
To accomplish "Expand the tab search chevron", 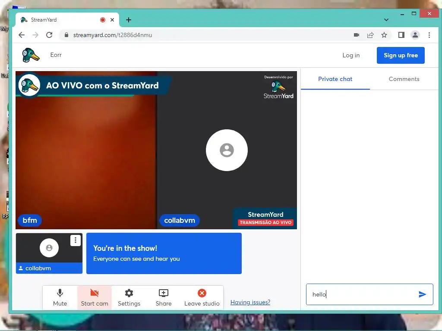I will 386,20.
